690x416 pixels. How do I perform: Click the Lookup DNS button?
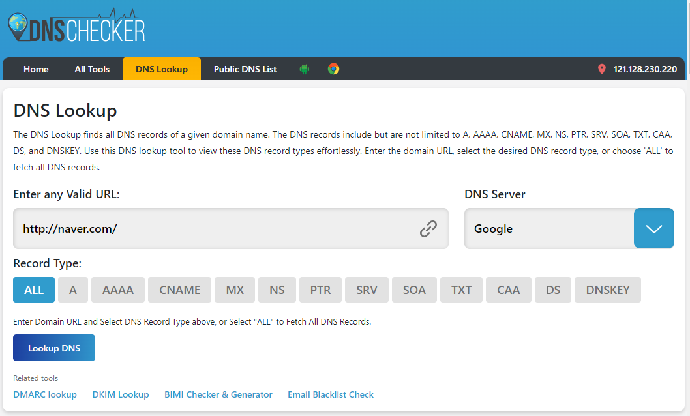(53, 348)
